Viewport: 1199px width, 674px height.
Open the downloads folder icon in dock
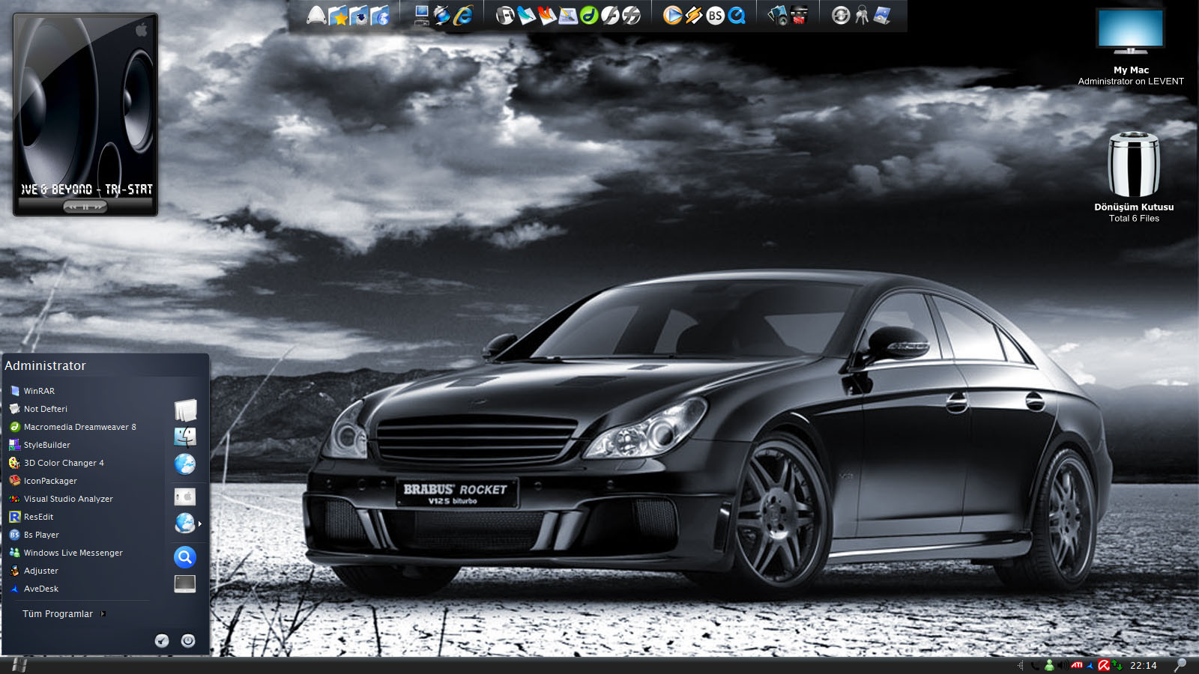(x=359, y=15)
